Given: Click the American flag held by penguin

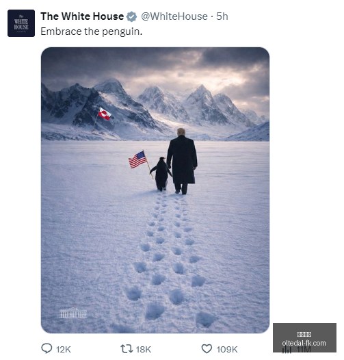Looking at the screenshot, I should point(137,159).
